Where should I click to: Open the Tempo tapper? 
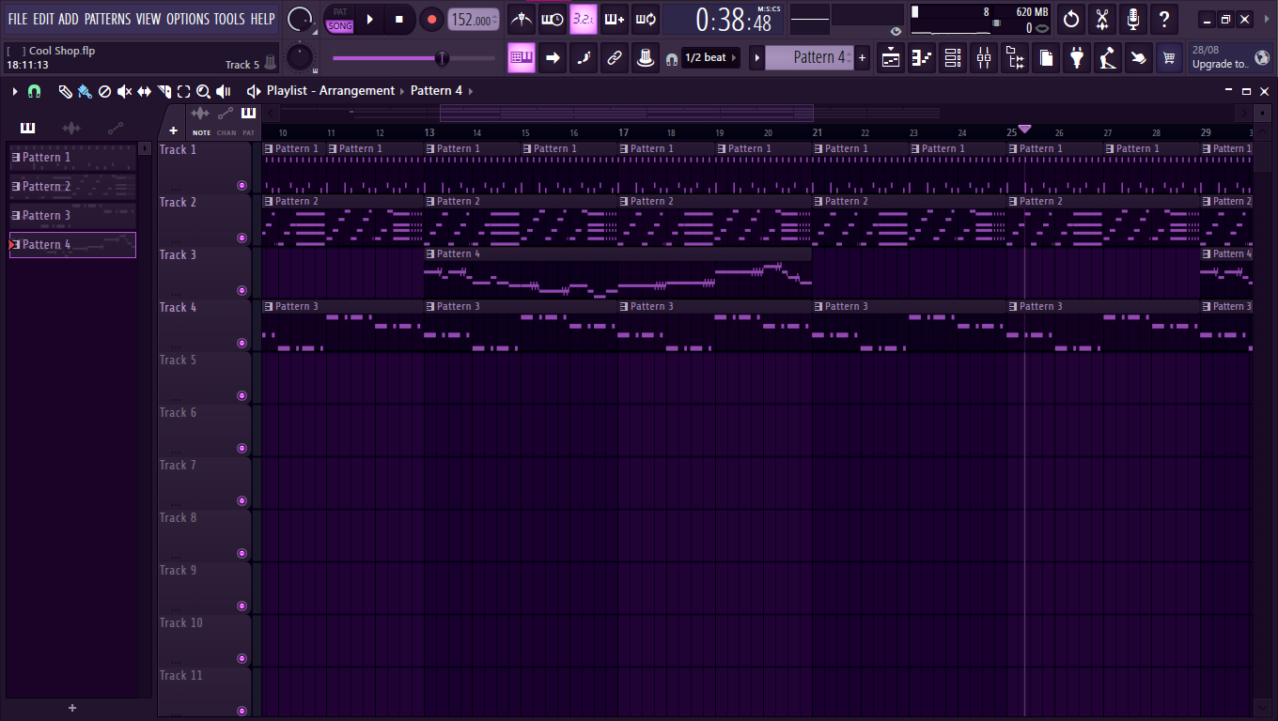(1108, 58)
